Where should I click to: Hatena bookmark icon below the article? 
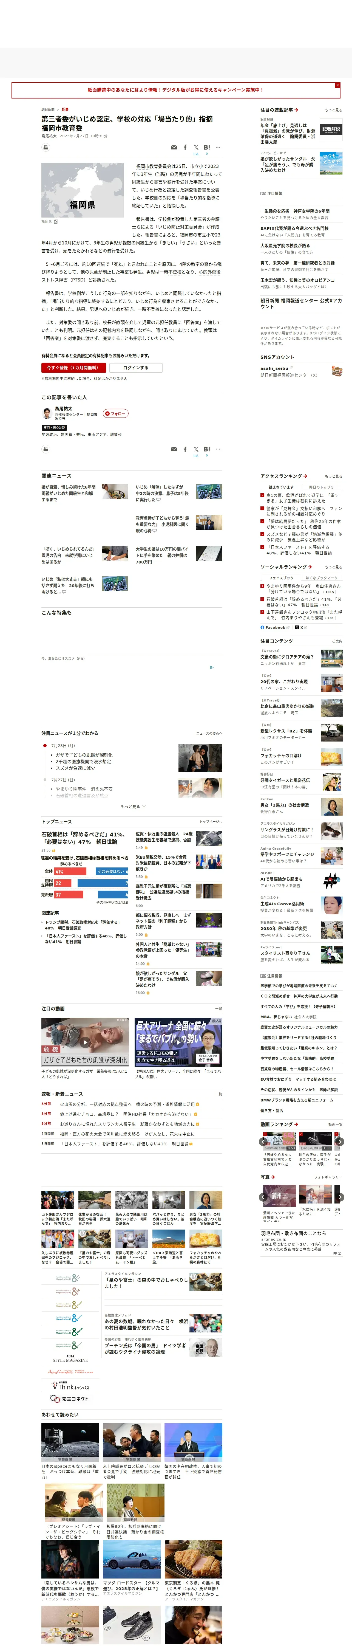(x=207, y=449)
